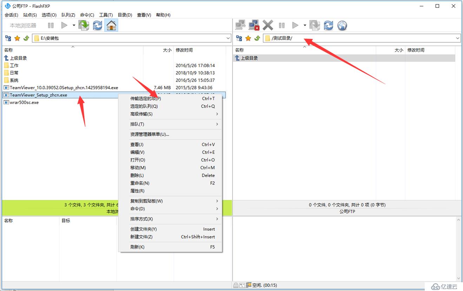The image size is (463, 291).
Task: Choose 创建文件夹(Y) in context menu
Action: [x=170, y=229]
